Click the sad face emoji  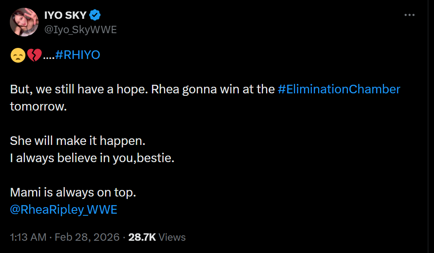(18, 55)
